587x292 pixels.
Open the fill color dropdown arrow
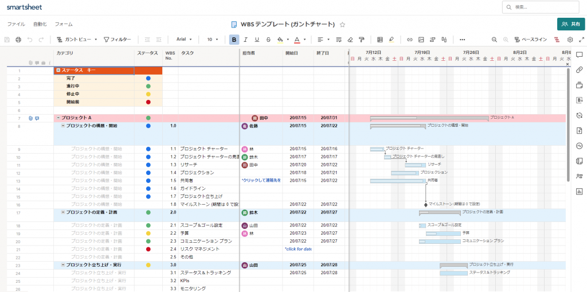tap(288, 40)
